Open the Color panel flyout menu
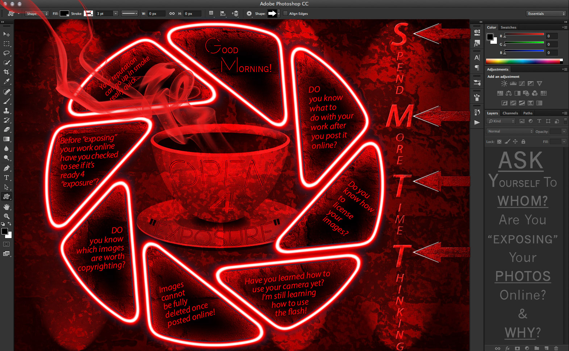The height and width of the screenshot is (351, 569). click(565, 27)
